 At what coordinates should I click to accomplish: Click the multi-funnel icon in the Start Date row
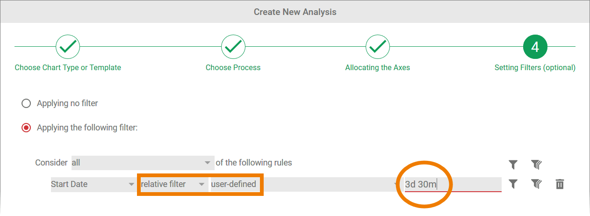pyautogui.click(x=536, y=184)
